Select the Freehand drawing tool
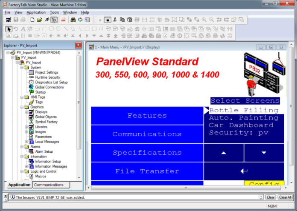Image resolution: width=297 pixels, height=211 pixels. [58, 29]
